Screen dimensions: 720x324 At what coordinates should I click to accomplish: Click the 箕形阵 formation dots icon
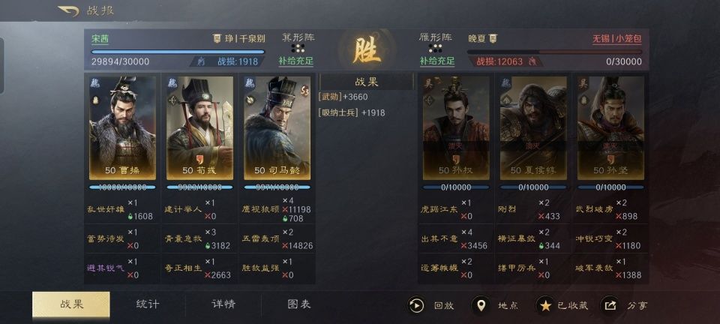(x=298, y=48)
